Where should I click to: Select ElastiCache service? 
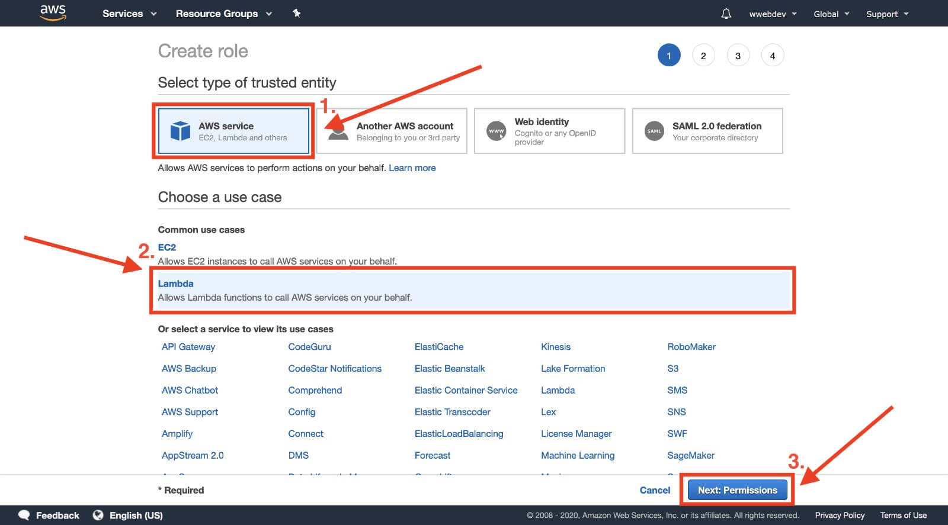tap(439, 347)
